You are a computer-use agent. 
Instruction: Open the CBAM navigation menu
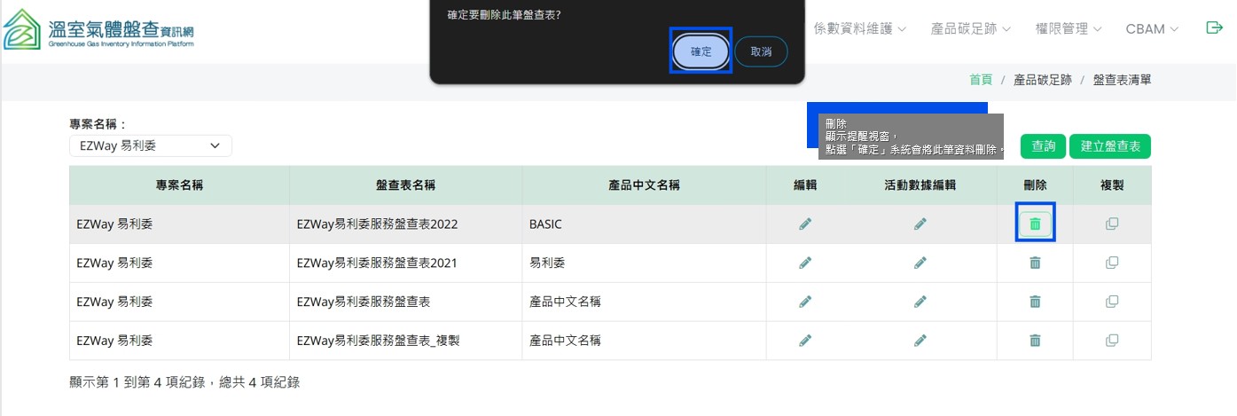tap(1152, 29)
